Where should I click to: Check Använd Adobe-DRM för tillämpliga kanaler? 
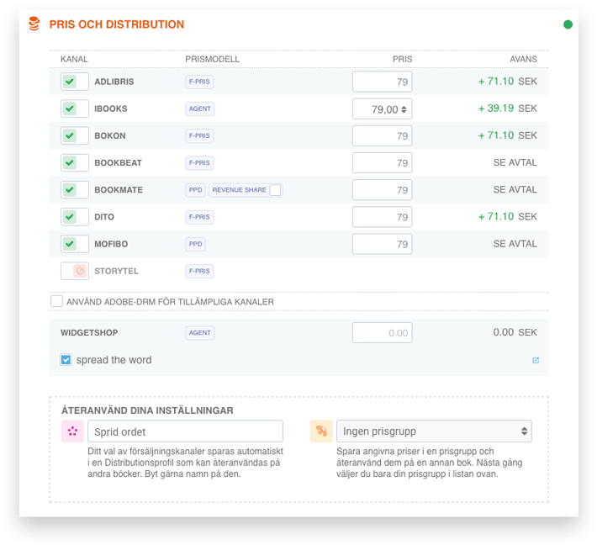click(56, 301)
